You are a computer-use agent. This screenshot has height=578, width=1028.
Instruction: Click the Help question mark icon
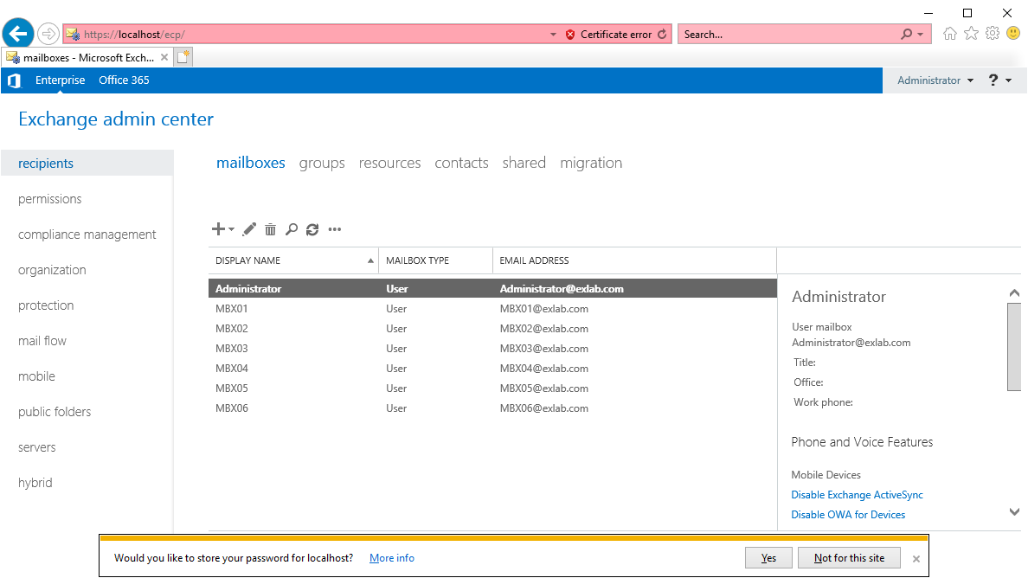tap(993, 80)
